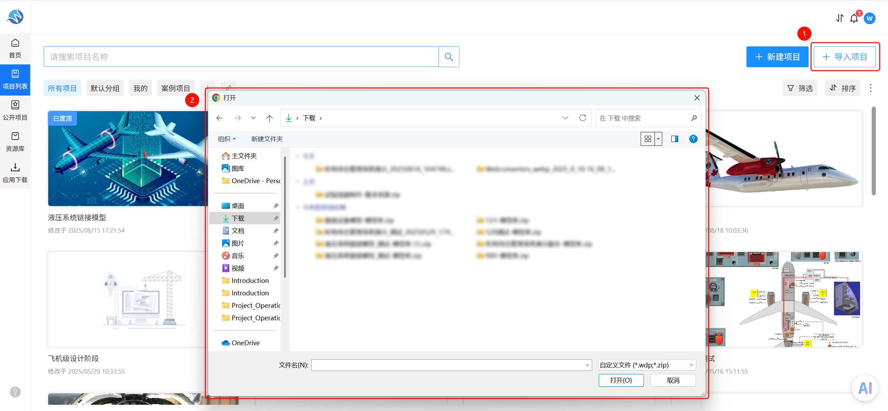This screenshot has height=411, width=888.
Task: Go up one folder level in dialog
Action: [270, 118]
